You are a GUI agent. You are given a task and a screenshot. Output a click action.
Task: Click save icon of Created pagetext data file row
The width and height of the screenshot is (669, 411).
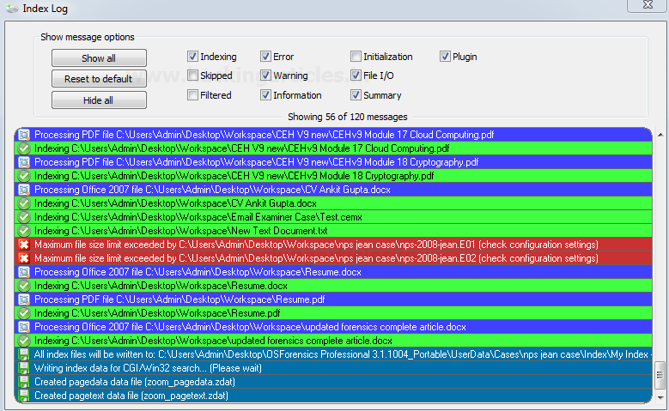click(x=24, y=396)
